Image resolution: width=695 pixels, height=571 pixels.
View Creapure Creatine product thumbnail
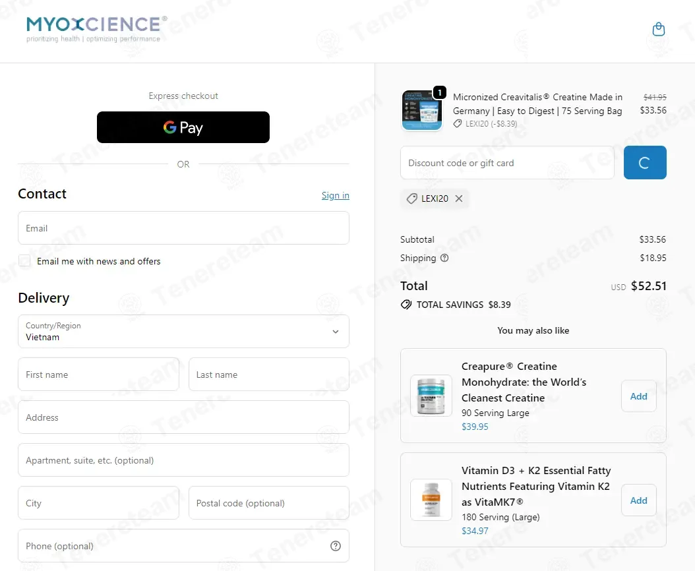click(x=431, y=396)
